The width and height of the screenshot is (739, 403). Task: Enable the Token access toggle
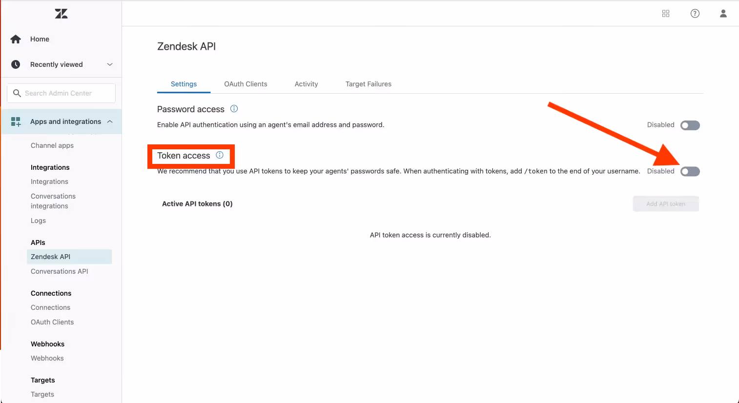click(x=690, y=171)
